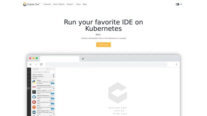Screen dimensions: 207x116
Task: Expand the Browser - Installed section
Action: pyautogui.click(x=43, y=77)
